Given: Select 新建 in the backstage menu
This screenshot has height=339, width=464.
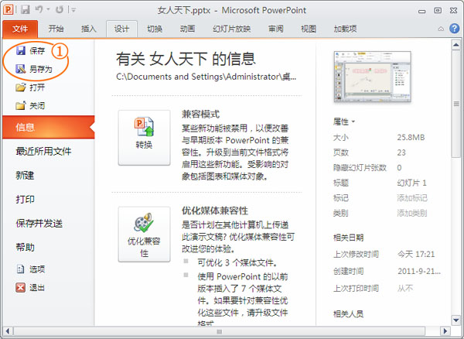Looking at the screenshot, I should [x=25, y=176].
